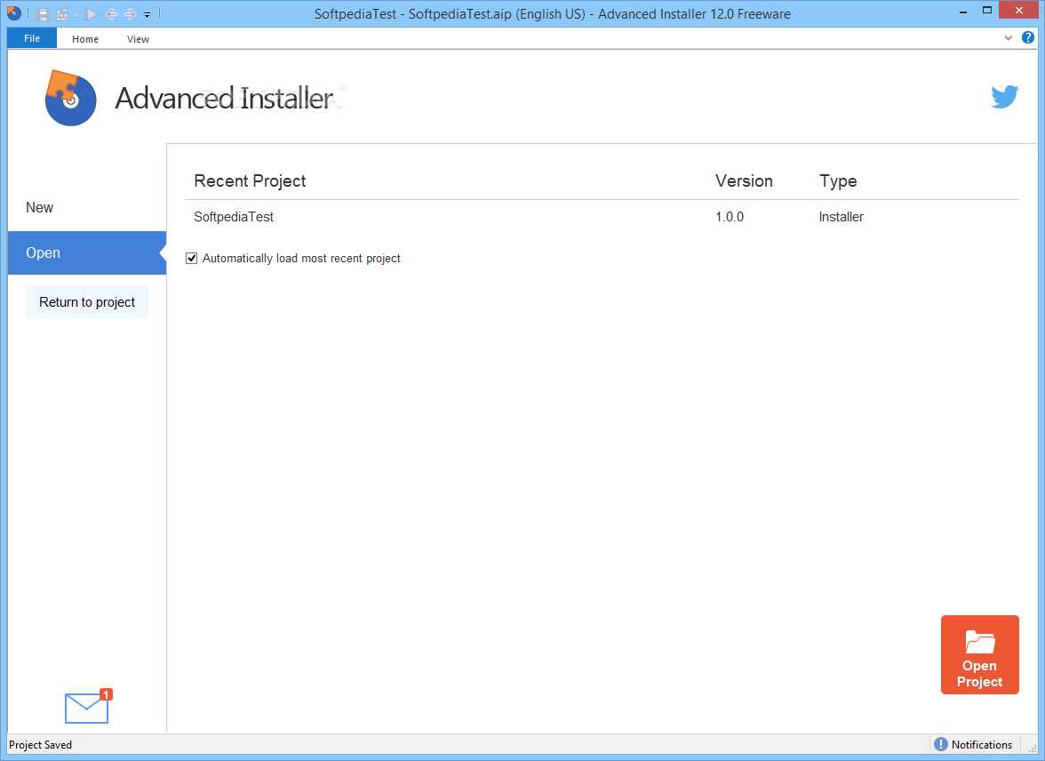This screenshot has width=1045, height=761.
Task: Click the Build project bricks icon
Action: [62, 14]
